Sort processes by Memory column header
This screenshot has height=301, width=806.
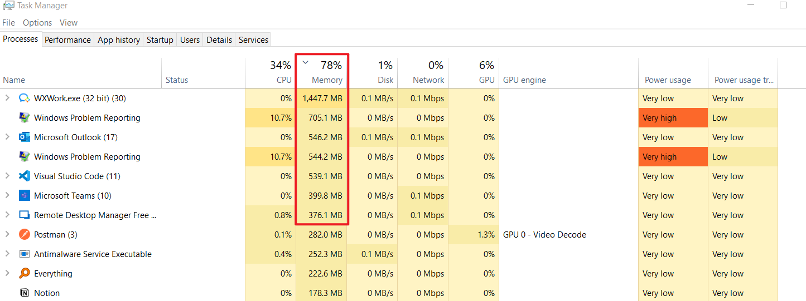(x=321, y=73)
